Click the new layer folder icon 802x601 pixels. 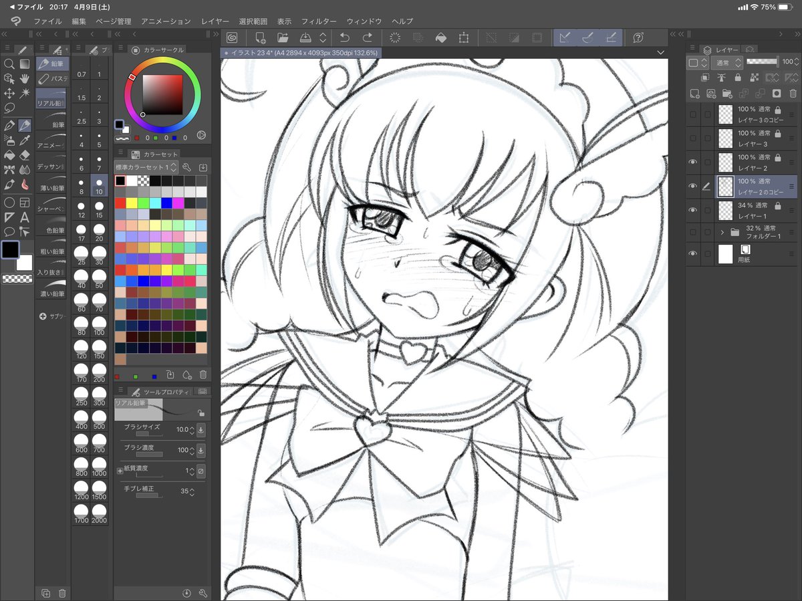(x=727, y=93)
